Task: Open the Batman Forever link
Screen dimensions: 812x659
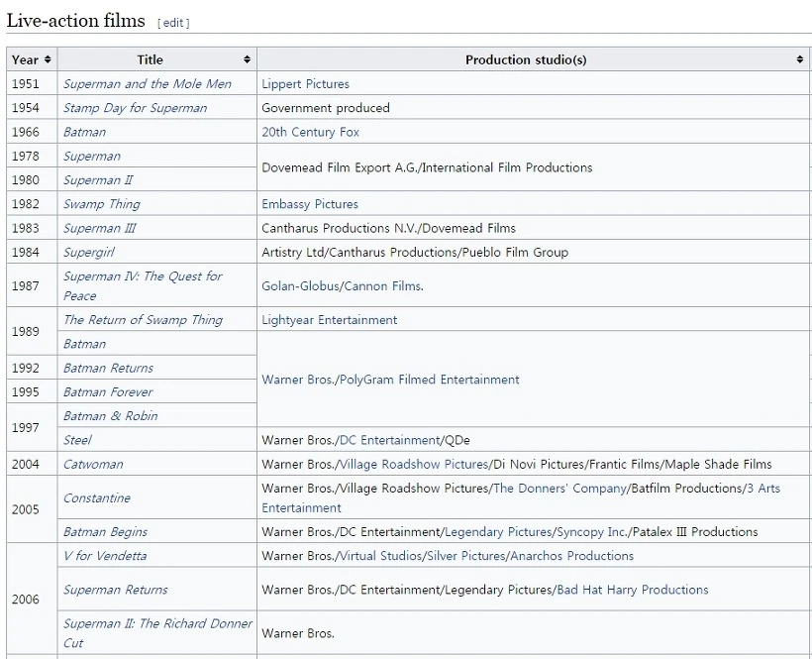Action: (x=108, y=392)
